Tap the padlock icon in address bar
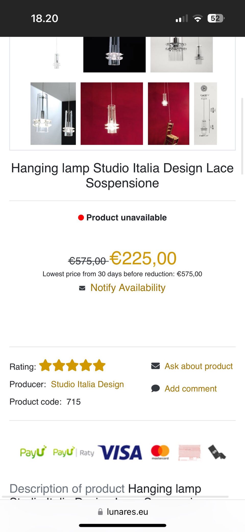This screenshot has width=245, height=532. coord(100,512)
